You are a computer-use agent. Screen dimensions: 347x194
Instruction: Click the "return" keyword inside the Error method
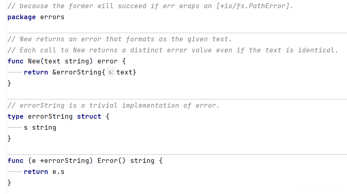(x=36, y=172)
